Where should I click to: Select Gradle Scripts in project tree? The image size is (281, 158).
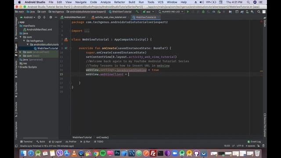pos(28,67)
